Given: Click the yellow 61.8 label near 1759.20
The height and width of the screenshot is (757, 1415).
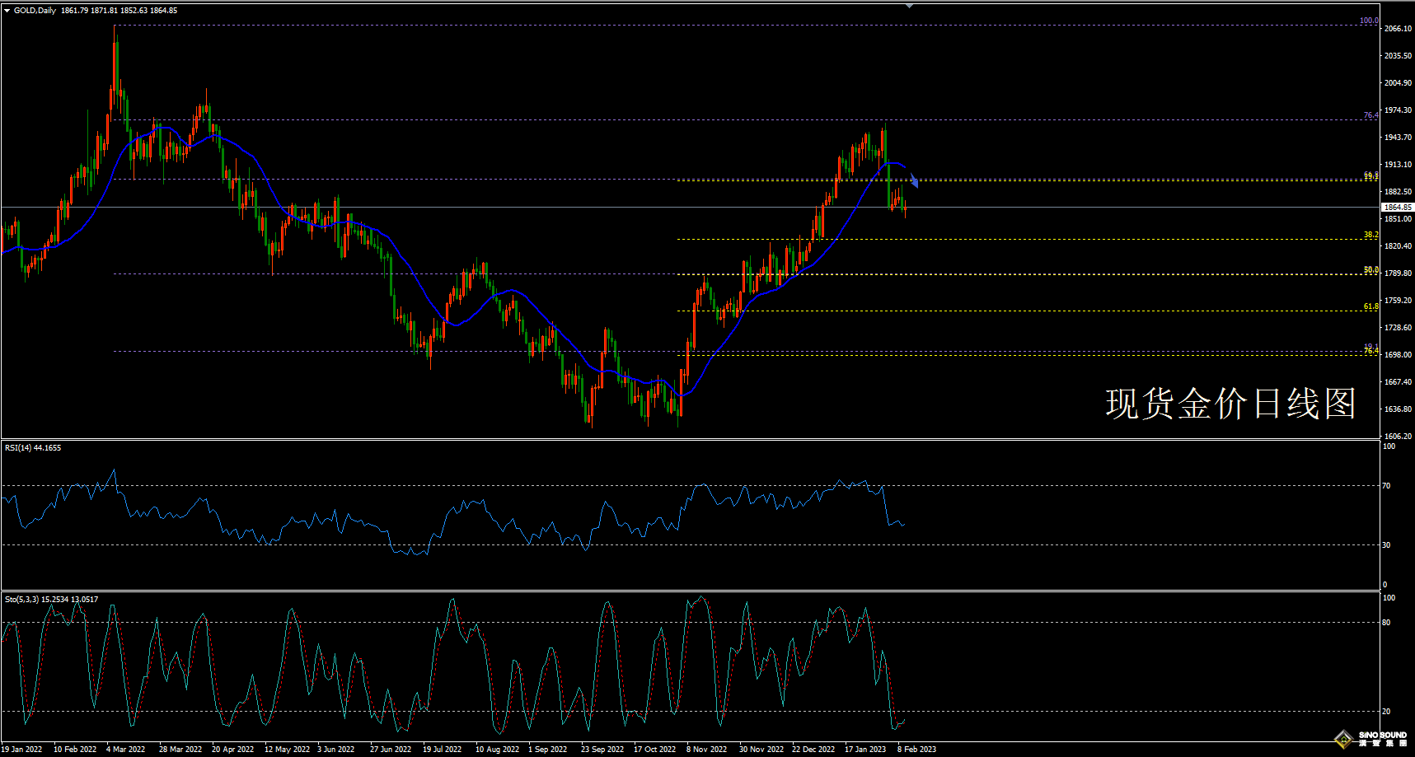Looking at the screenshot, I should pyautogui.click(x=1370, y=306).
